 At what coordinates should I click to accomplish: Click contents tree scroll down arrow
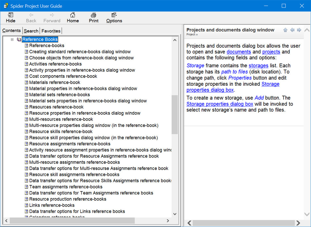tap(175, 214)
